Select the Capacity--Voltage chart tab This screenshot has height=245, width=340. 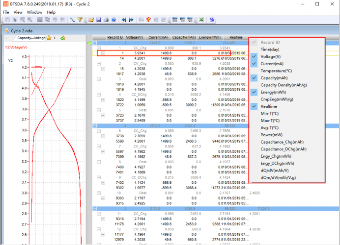[x=31, y=38]
